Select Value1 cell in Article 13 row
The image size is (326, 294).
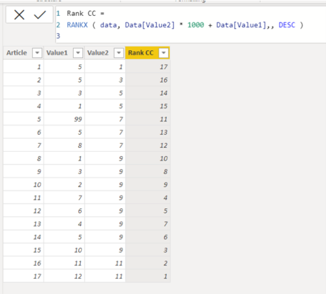pos(64,224)
